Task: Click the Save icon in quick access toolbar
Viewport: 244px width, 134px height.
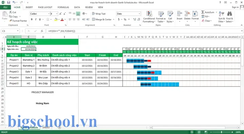Action: pos(8,2)
